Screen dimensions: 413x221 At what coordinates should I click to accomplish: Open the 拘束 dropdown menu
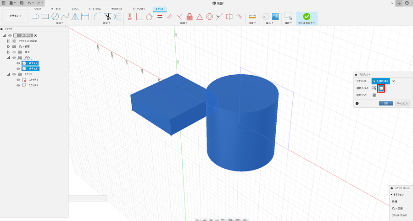click(184, 23)
